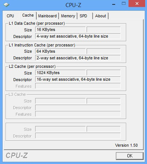The image size is (147, 164).
Task: Go to the About tab
Action: pyautogui.click(x=100, y=16)
